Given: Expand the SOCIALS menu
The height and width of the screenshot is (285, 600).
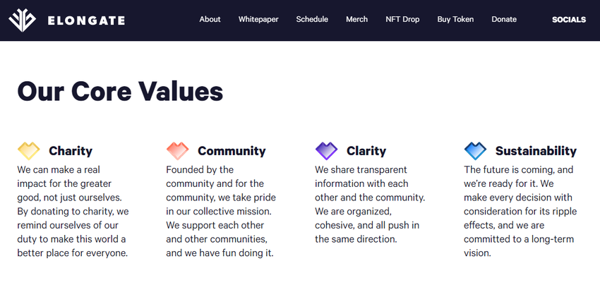Looking at the screenshot, I should tap(569, 20).
